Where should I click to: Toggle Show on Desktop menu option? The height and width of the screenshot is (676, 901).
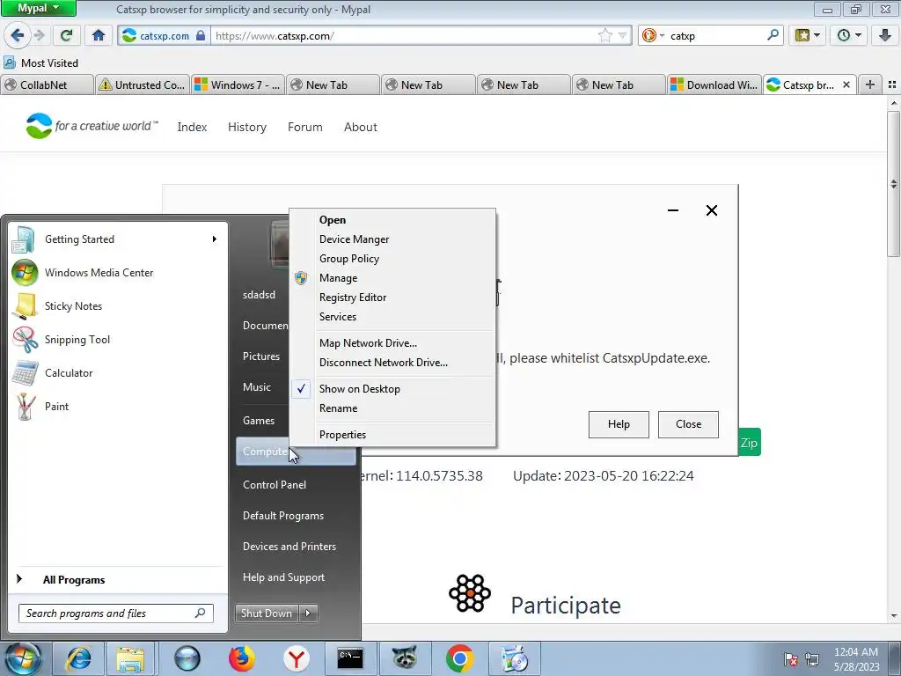[393, 388]
